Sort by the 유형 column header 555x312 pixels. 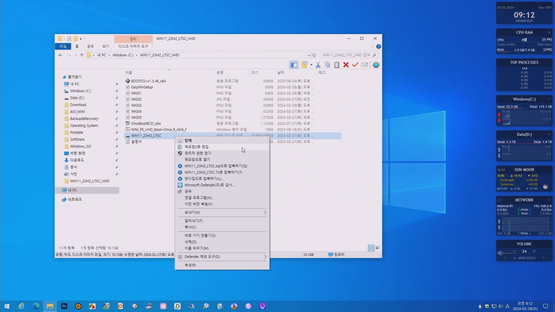click(x=232, y=73)
